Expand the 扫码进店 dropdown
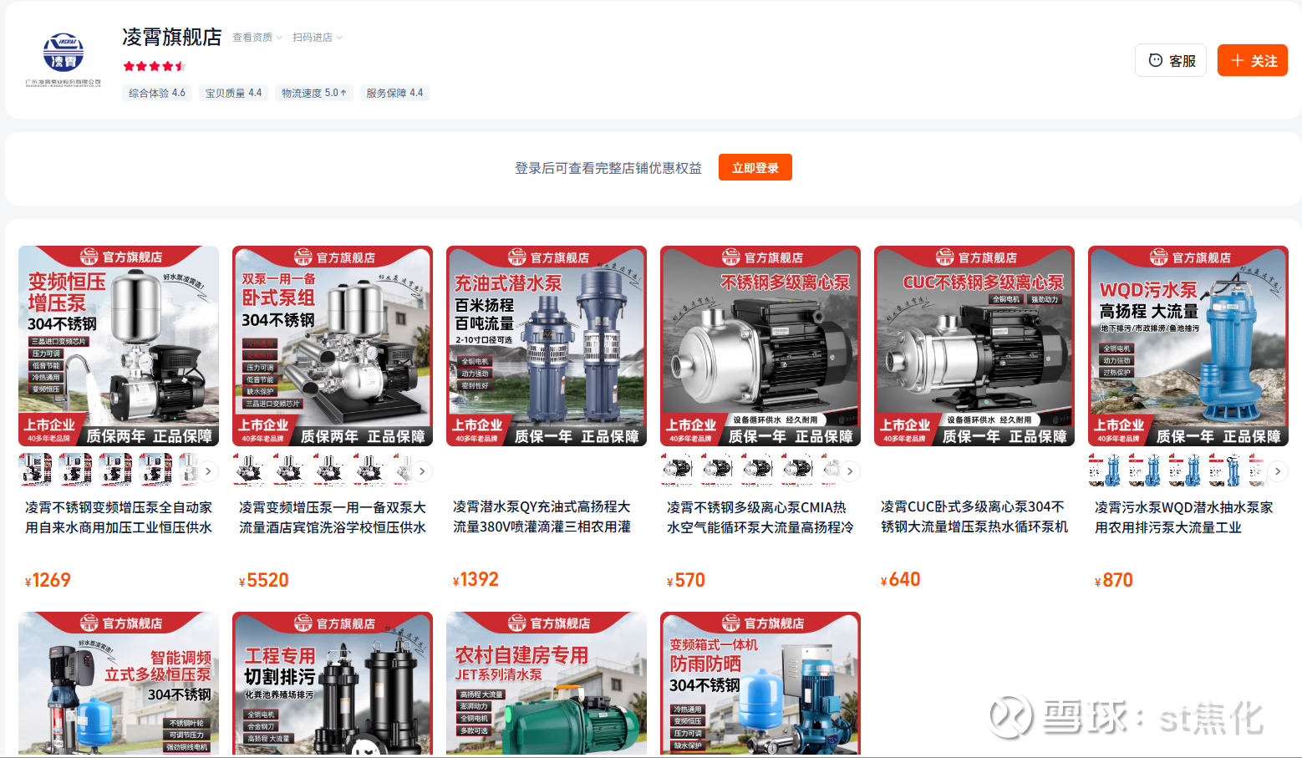1302x758 pixels. coord(318,38)
